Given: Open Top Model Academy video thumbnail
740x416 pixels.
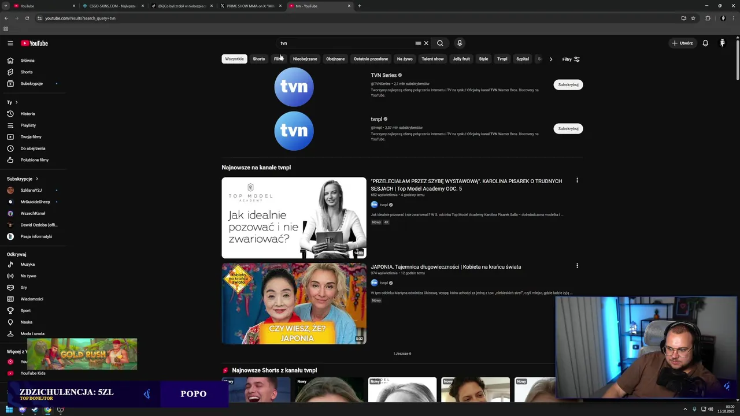Looking at the screenshot, I should pos(294,218).
